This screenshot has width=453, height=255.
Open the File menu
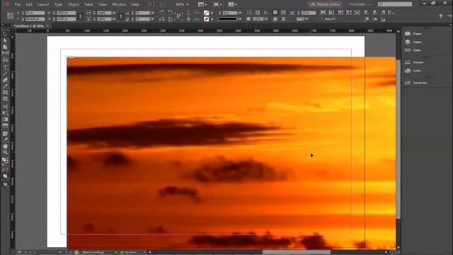click(x=18, y=4)
